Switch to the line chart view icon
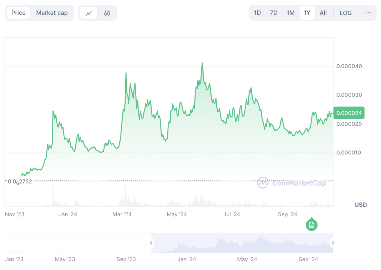381x270 pixels. coord(89,13)
